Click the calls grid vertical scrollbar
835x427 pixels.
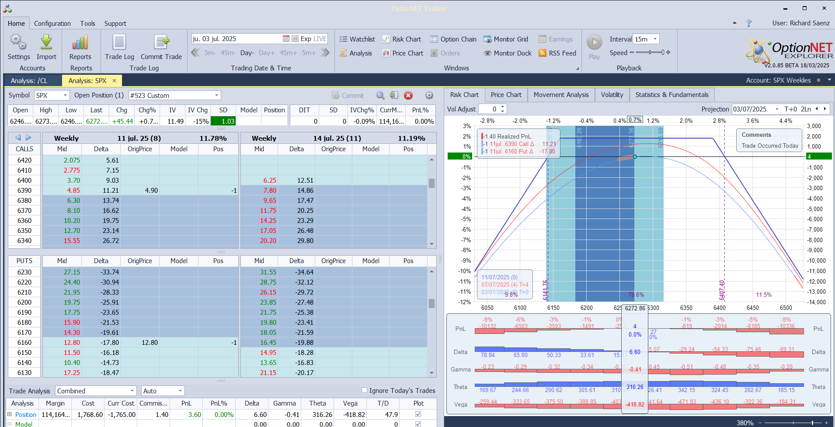(x=431, y=202)
